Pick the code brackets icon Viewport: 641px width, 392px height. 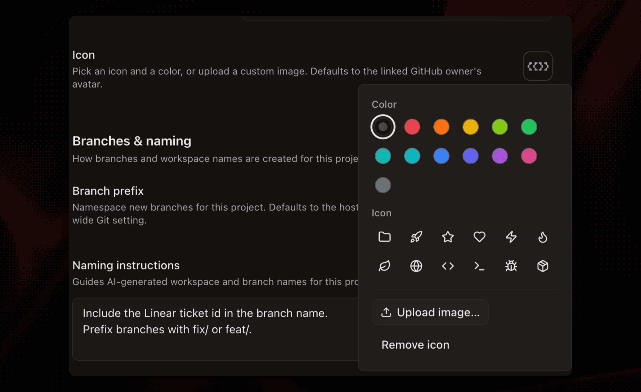point(448,266)
